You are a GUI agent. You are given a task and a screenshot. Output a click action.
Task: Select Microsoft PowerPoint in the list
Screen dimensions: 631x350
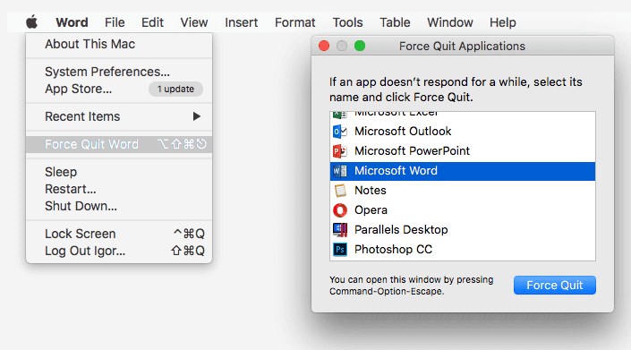tap(463, 151)
